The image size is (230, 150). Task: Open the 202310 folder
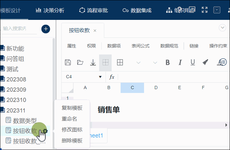tap(16, 100)
